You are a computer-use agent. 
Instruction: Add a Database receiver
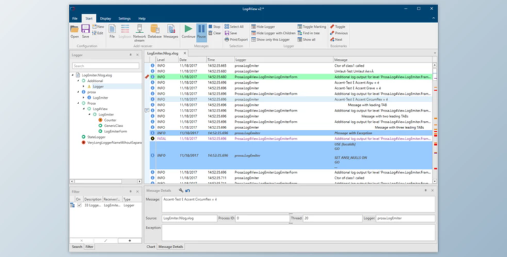click(155, 31)
